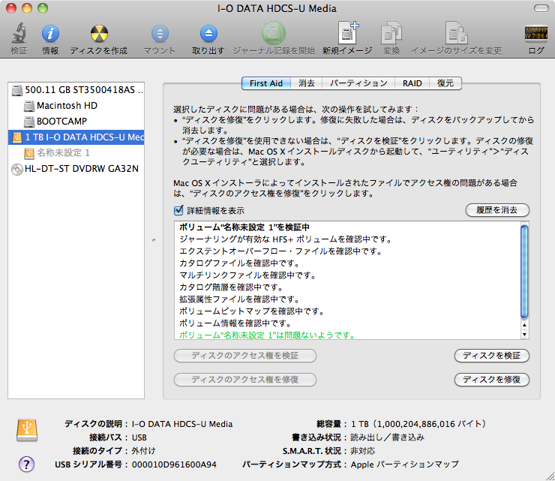Click the 取り出す (Eject) toolbar icon
555x481 pixels.
208,34
